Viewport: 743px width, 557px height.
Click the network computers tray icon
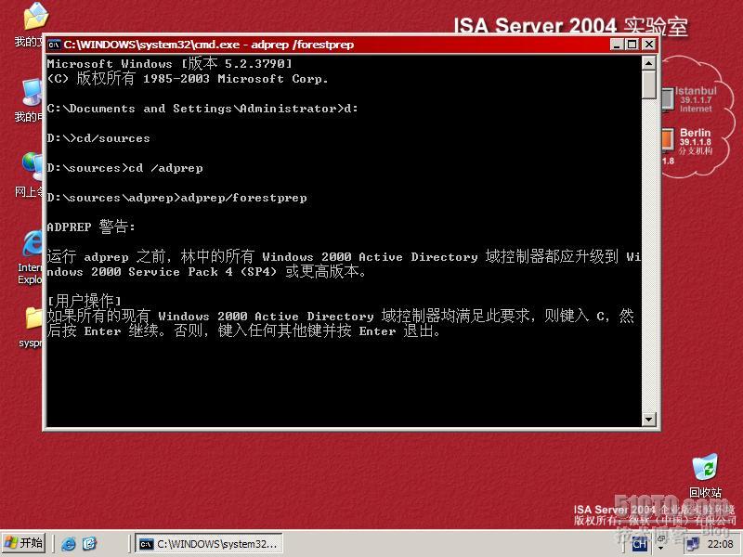pyautogui.click(x=692, y=544)
